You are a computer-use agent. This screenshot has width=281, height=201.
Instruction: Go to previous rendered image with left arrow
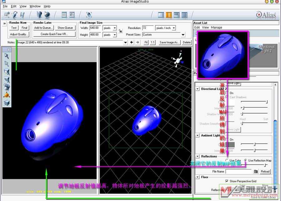[x=132, y=42]
